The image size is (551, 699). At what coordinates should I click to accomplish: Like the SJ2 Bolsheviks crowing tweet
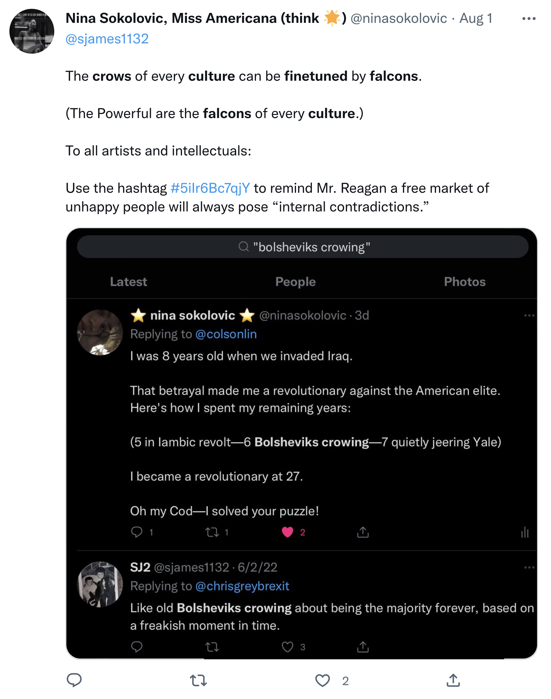[x=287, y=647]
